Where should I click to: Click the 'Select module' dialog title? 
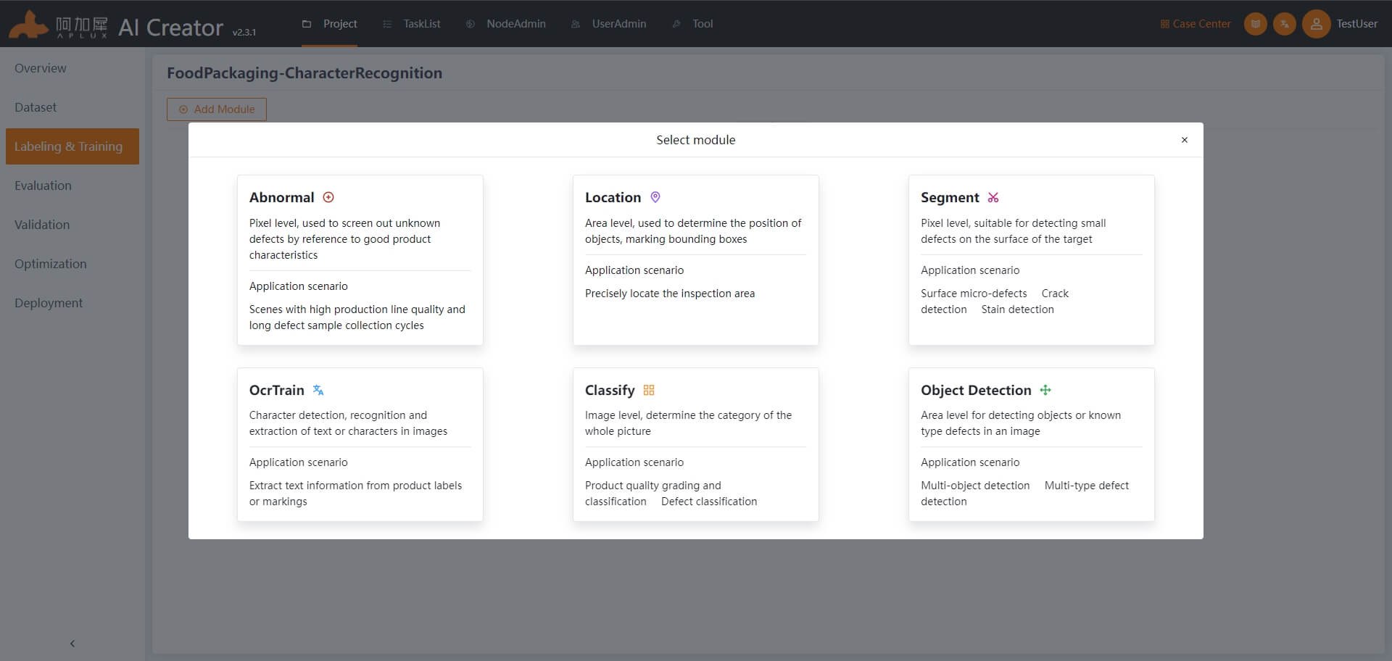(696, 140)
